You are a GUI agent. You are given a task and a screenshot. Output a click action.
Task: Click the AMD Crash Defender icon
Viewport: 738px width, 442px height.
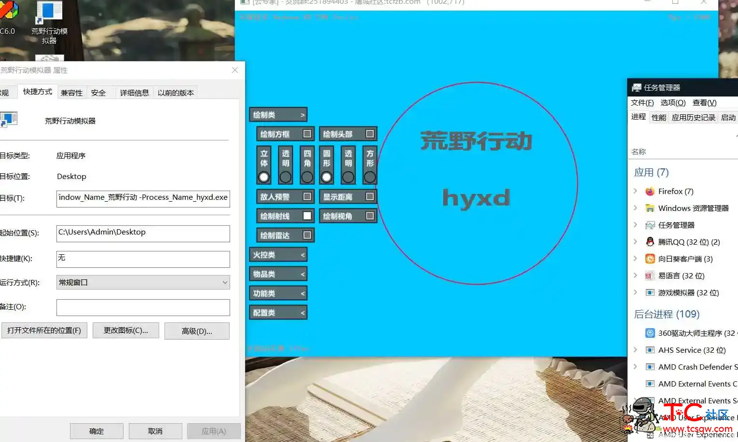pyautogui.click(x=650, y=367)
